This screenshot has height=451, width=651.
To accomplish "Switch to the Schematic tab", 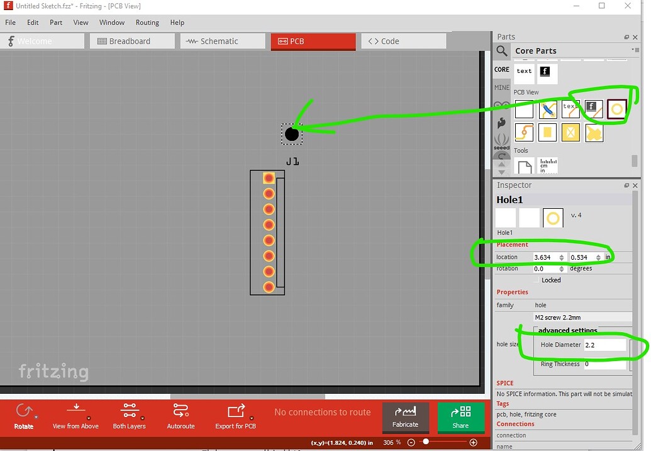I will click(x=223, y=41).
